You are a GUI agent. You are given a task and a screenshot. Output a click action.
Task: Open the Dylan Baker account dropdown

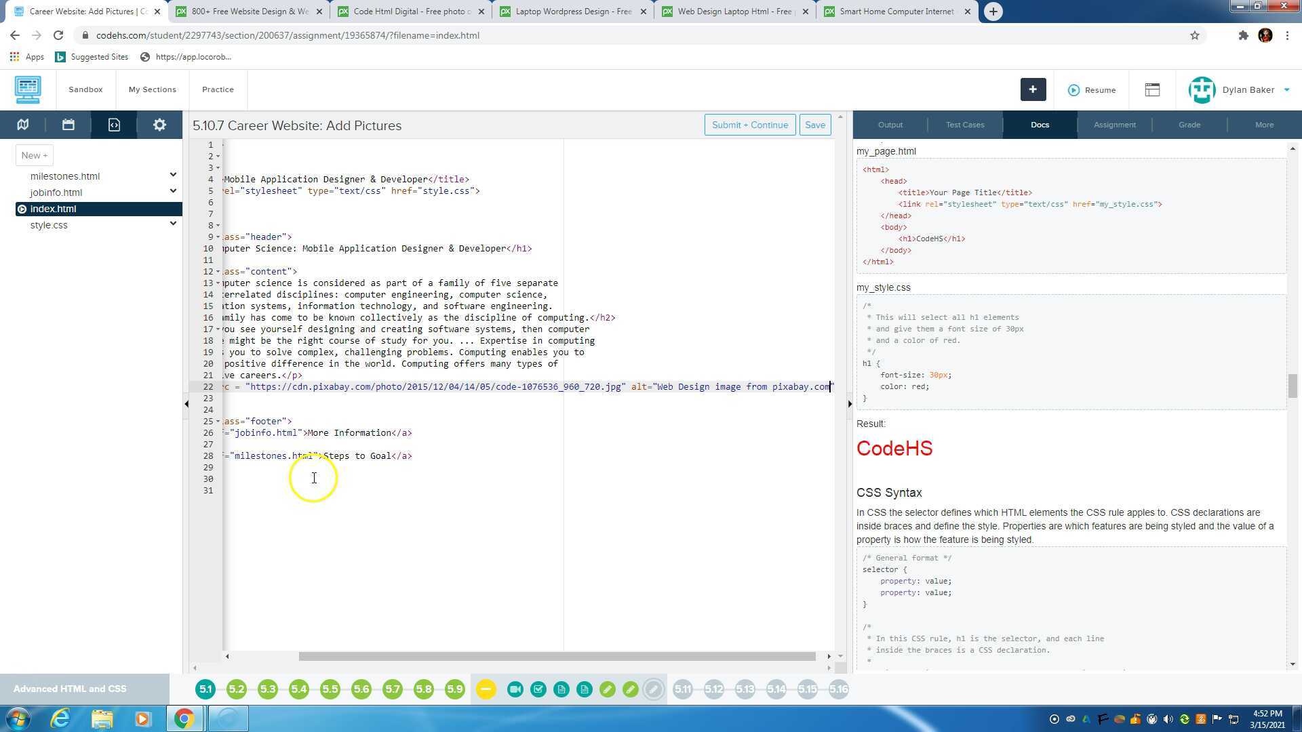click(x=1248, y=89)
